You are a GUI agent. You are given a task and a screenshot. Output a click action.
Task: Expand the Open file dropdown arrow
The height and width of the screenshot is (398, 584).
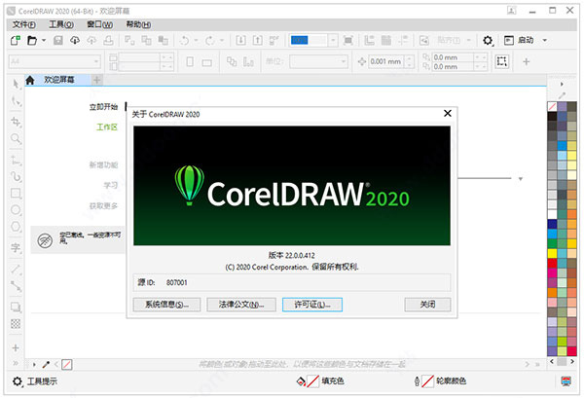click(x=44, y=40)
